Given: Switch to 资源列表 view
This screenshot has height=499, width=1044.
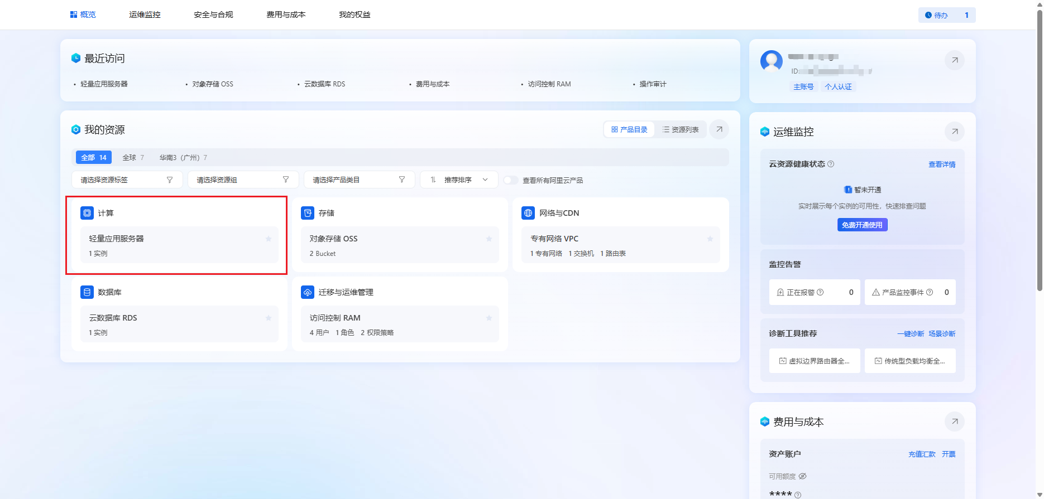Looking at the screenshot, I should click(681, 129).
